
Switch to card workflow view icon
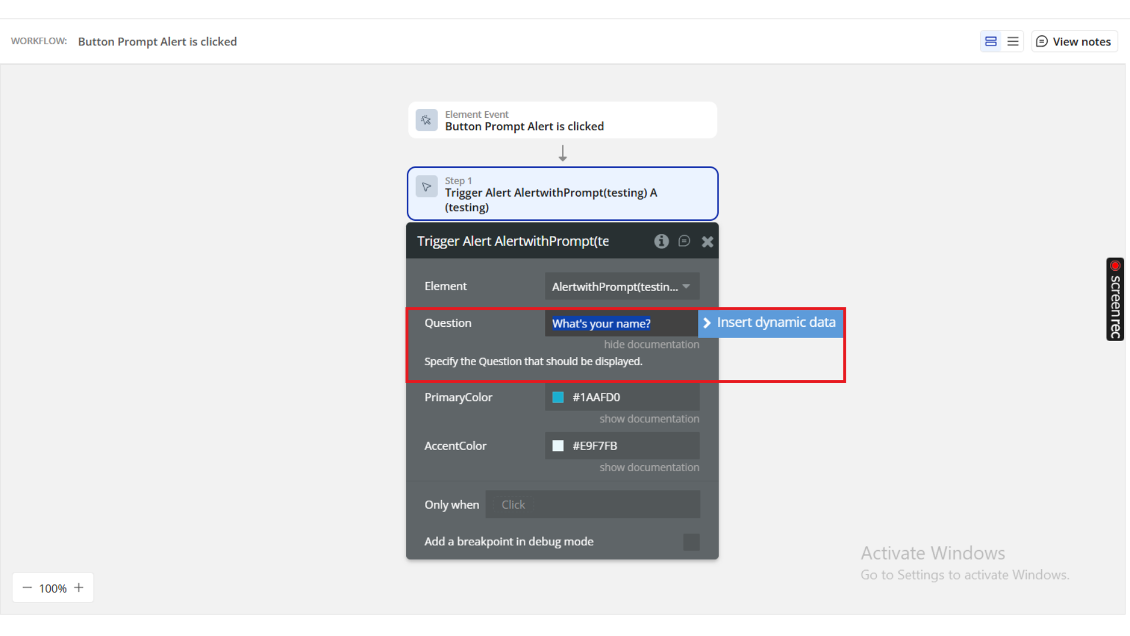point(991,41)
